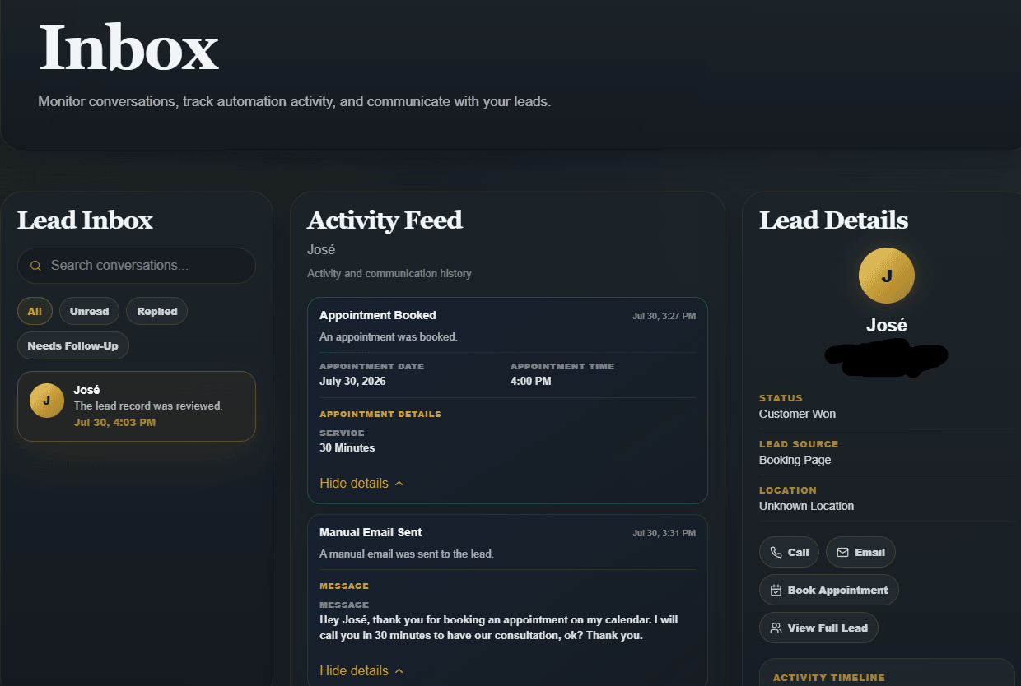Image resolution: width=1021 pixels, height=686 pixels.
Task: Click the Activity Feed heading
Action: point(385,220)
